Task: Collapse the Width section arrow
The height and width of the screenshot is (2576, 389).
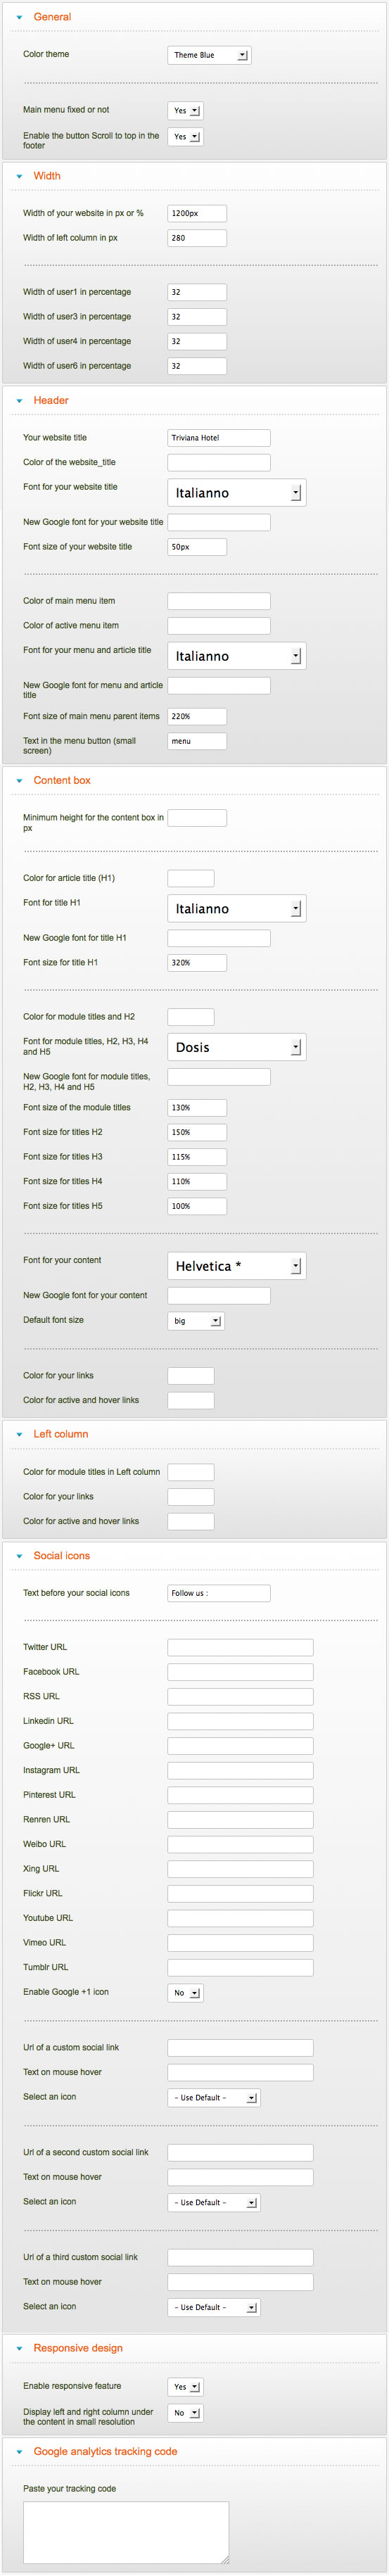Action: [x=19, y=176]
